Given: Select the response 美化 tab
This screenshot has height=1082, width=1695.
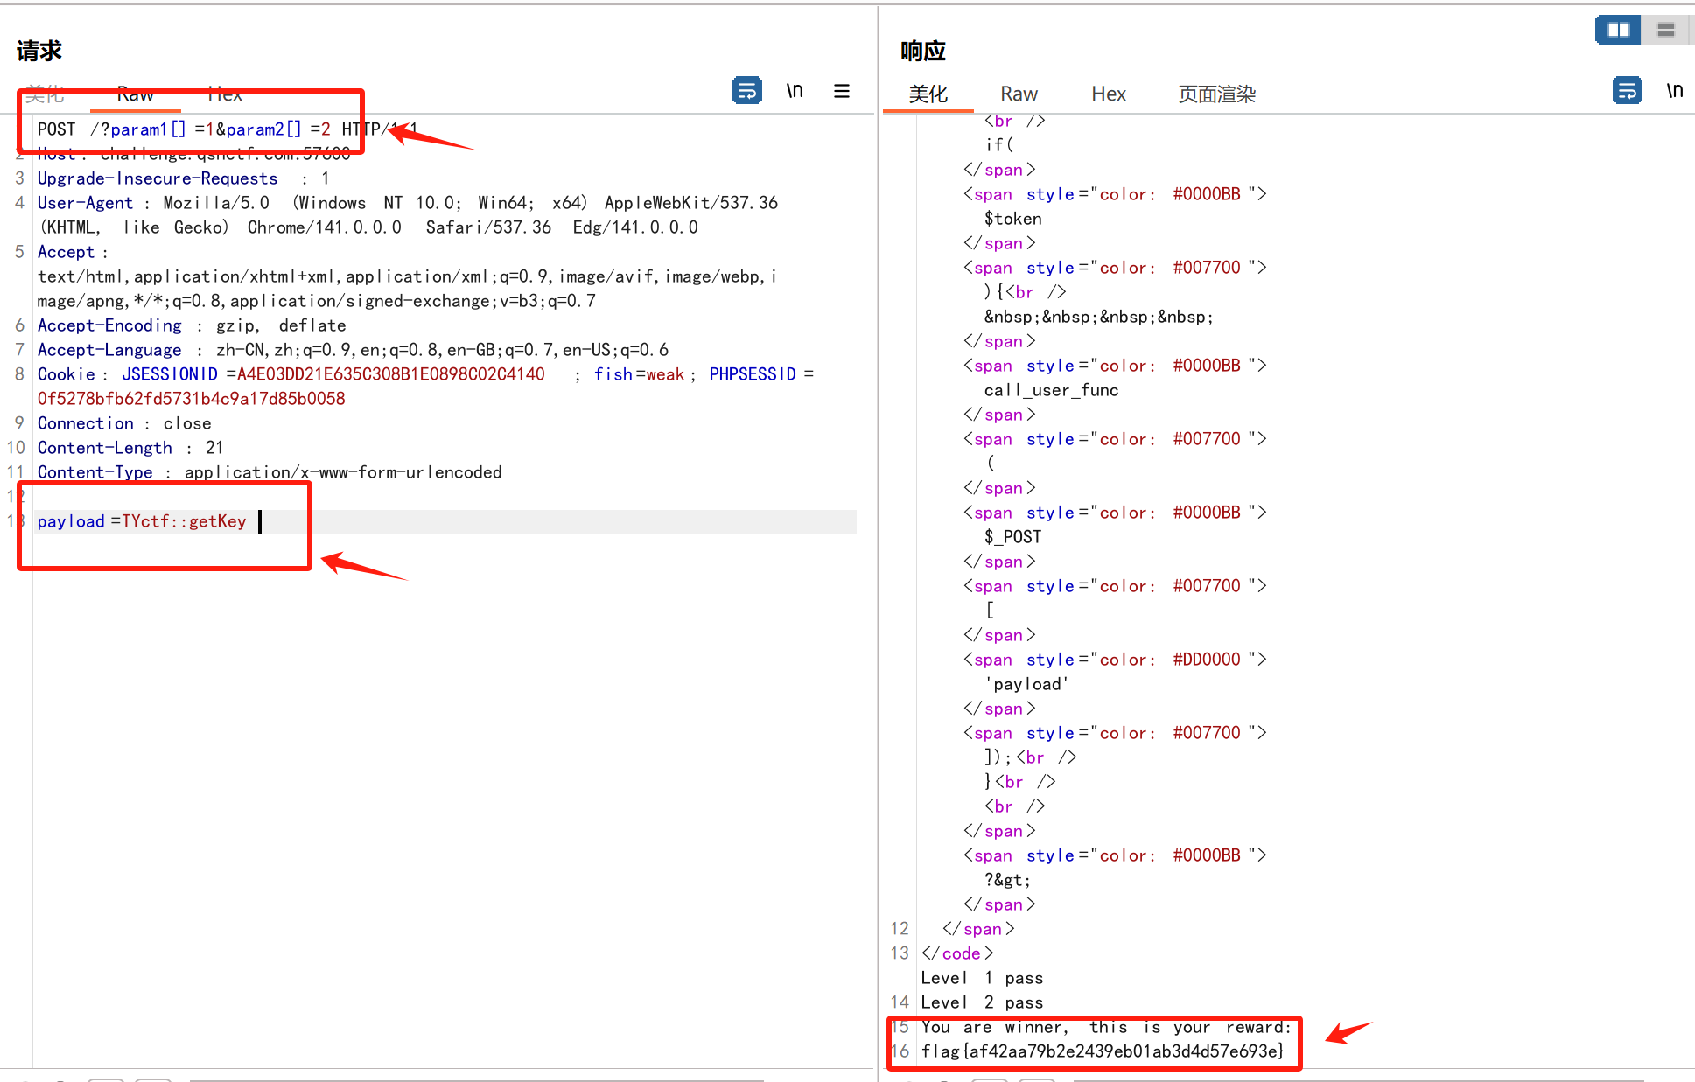Looking at the screenshot, I should [928, 94].
